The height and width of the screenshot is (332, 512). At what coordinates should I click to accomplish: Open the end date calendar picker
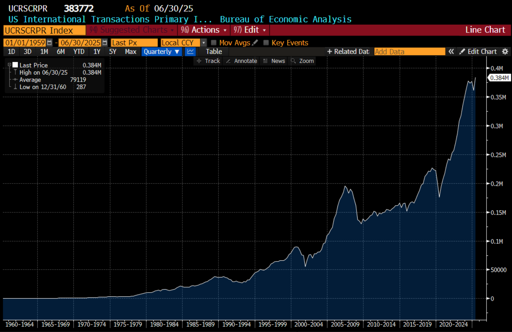point(104,42)
